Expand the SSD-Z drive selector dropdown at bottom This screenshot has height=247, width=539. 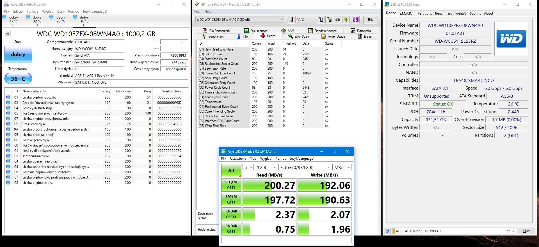(514, 231)
